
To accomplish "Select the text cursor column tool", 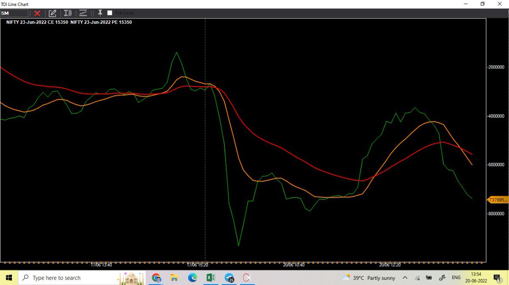I will (x=68, y=13).
